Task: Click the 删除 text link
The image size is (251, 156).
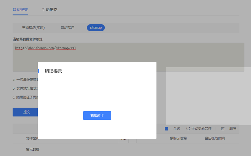Action: coord(232,129)
